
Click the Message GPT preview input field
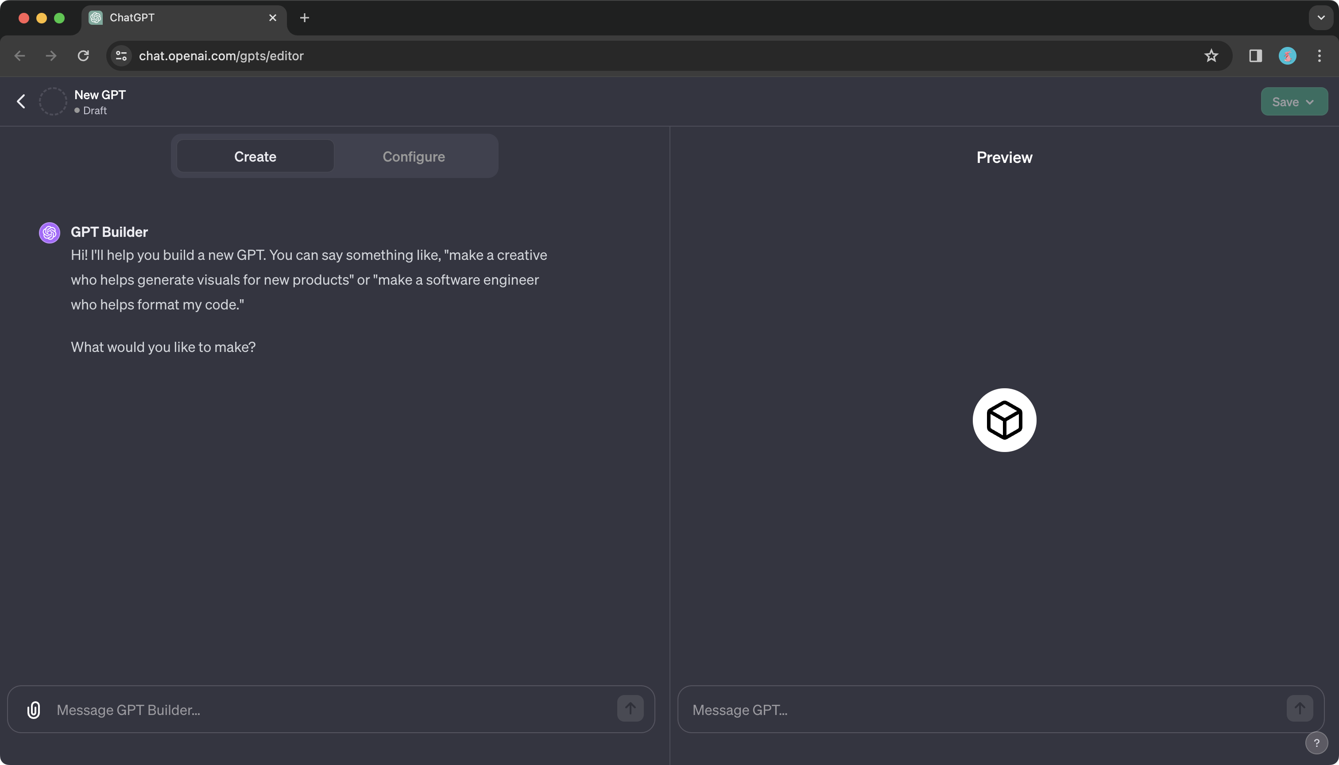click(983, 710)
